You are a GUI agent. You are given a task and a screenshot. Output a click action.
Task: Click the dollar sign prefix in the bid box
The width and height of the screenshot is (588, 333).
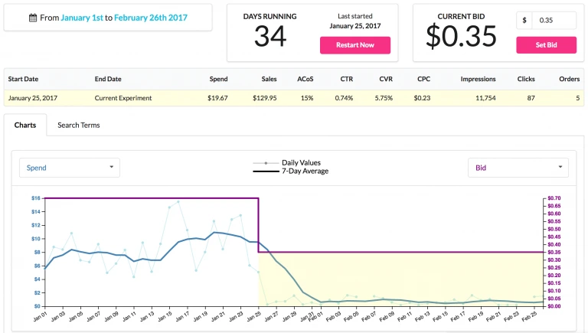[x=524, y=20]
